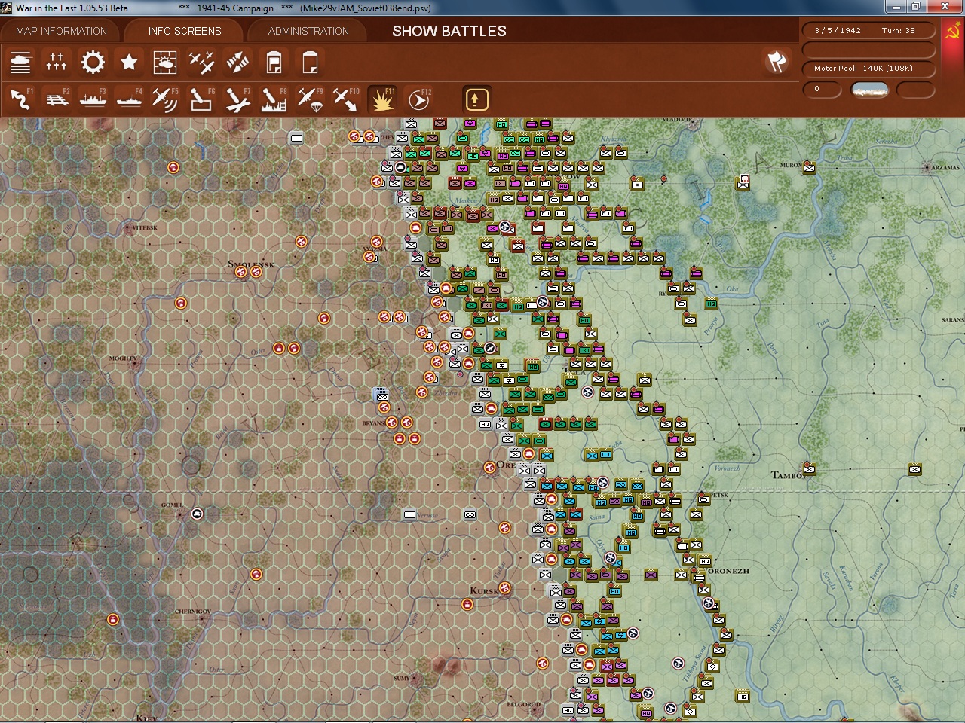This screenshot has width=965, height=723.
Task: Click the Show Battles mode title
Action: 449,31
